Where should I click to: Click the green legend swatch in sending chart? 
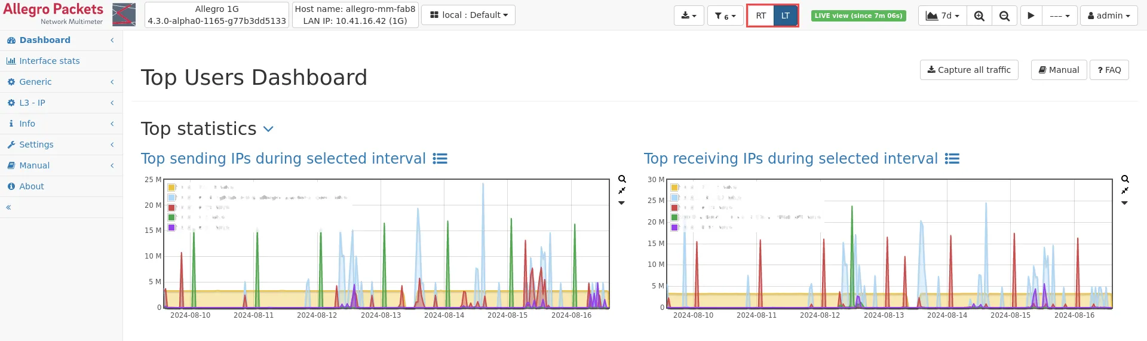click(171, 217)
